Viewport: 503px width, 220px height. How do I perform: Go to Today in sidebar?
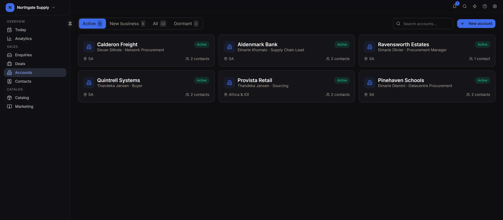[x=35, y=30]
